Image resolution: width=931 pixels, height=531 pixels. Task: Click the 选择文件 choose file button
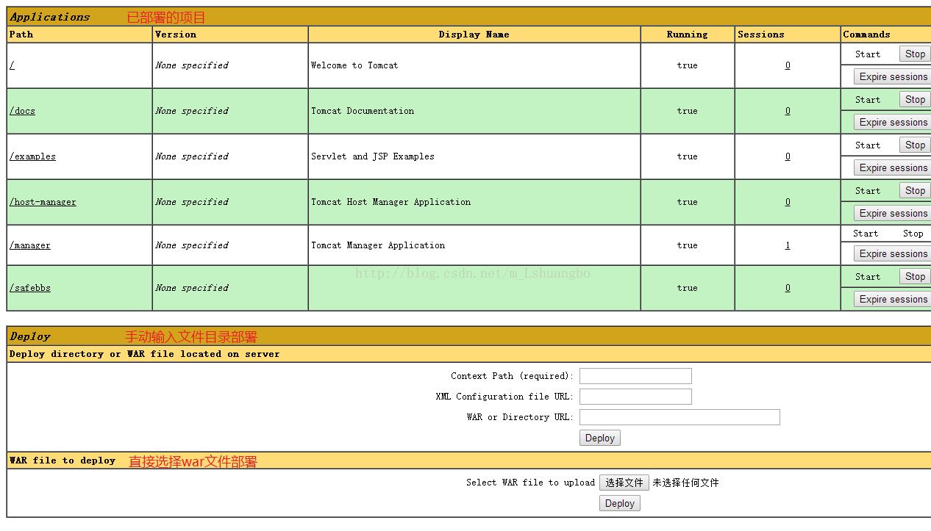pyautogui.click(x=624, y=483)
